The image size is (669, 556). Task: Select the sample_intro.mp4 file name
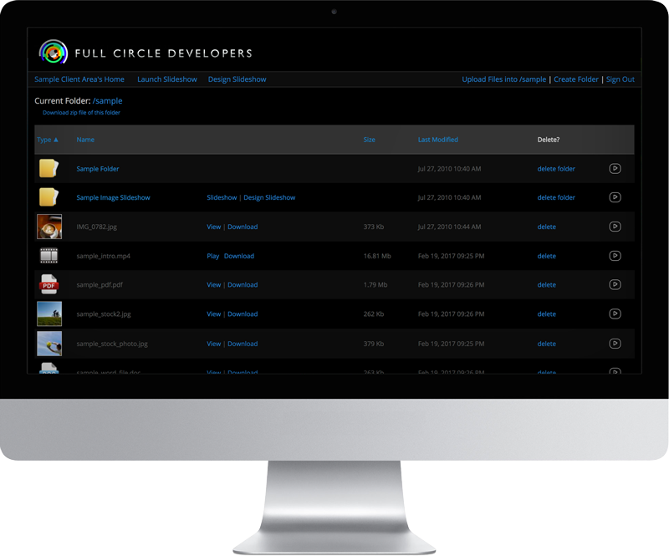pos(103,256)
